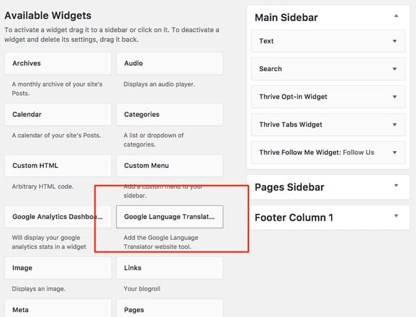Click the Custom Menu widget

169,166
